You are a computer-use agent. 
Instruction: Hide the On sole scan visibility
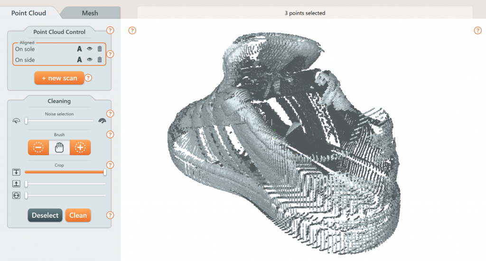click(x=89, y=48)
